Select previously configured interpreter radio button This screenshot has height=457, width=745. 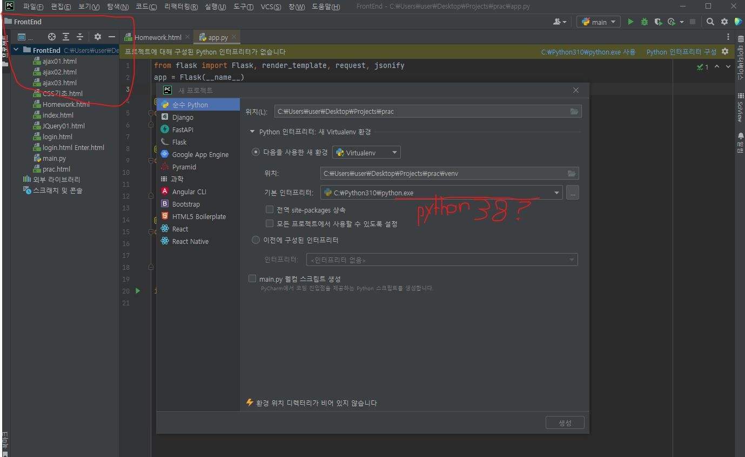pos(256,240)
